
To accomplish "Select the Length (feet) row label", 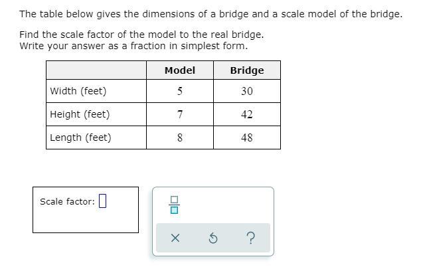I will tap(80, 137).
